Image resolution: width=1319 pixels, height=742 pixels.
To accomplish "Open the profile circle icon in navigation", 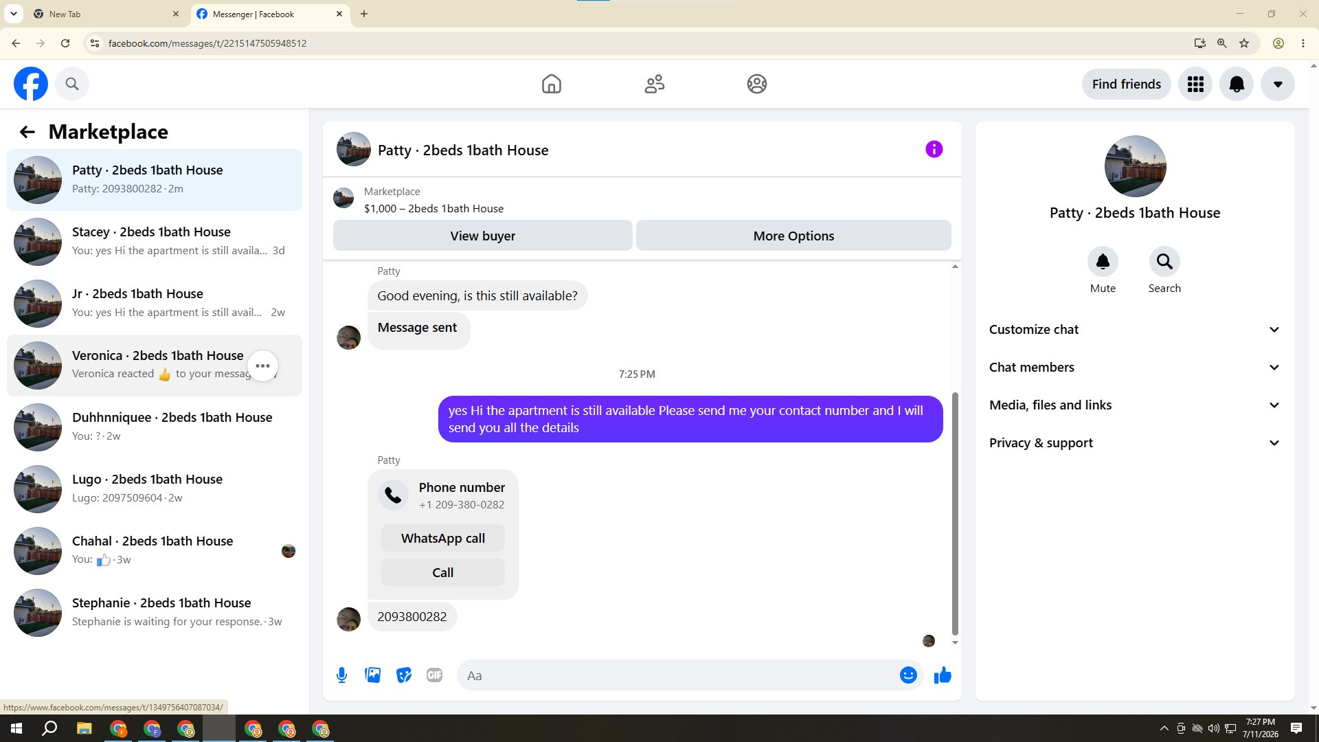I will click(x=756, y=84).
